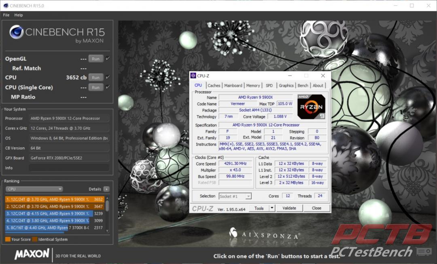This screenshot has width=437, height=264.
Task: Click the Validate button in CPU-Z
Action: tap(289, 208)
